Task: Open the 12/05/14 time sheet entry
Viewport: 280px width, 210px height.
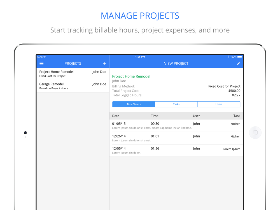Action: tap(176, 151)
